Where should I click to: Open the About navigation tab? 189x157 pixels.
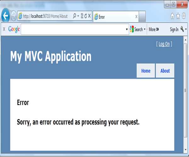[165, 71]
